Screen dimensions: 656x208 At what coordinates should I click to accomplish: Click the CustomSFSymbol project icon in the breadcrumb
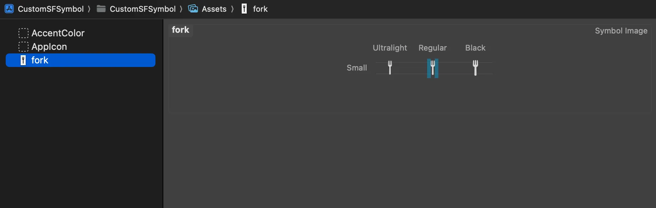[9, 9]
